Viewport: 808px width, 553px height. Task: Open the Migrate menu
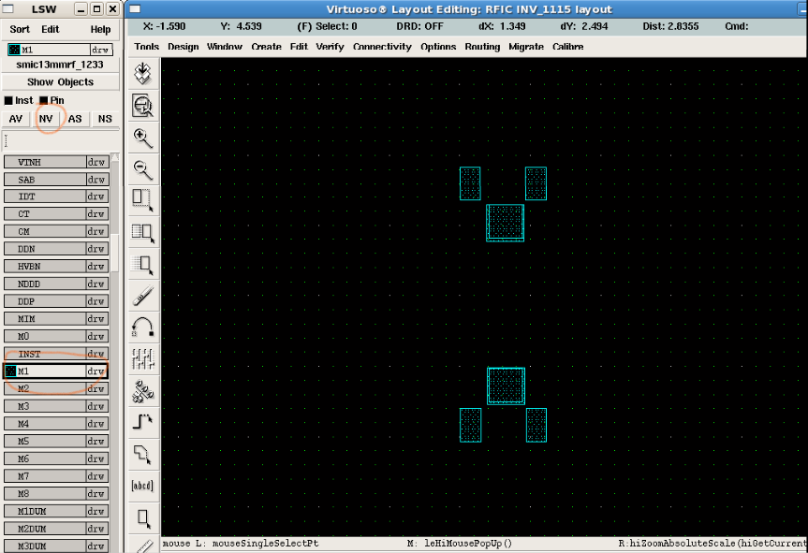(x=525, y=47)
